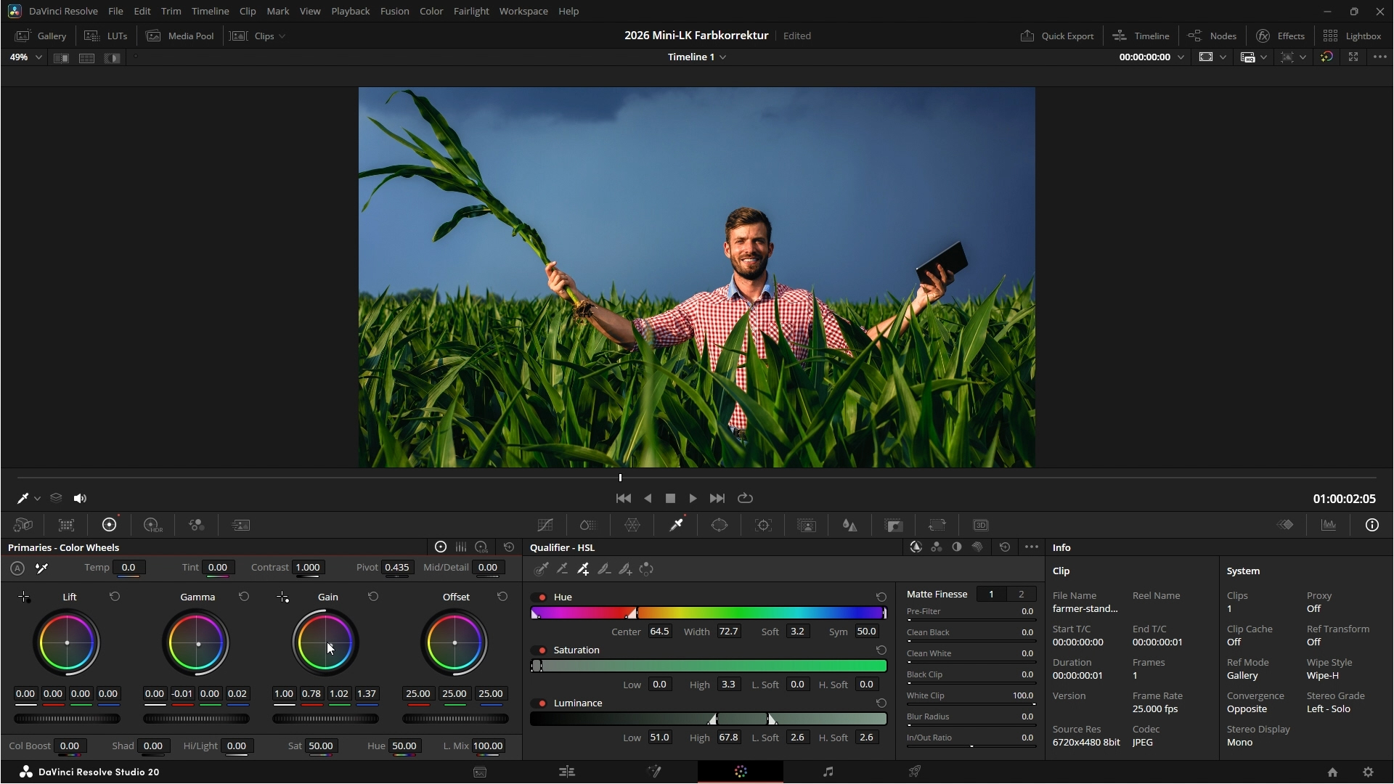The width and height of the screenshot is (1394, 784).
Task: Open the Clips dropdown arrow
Action: coord(282,36)
